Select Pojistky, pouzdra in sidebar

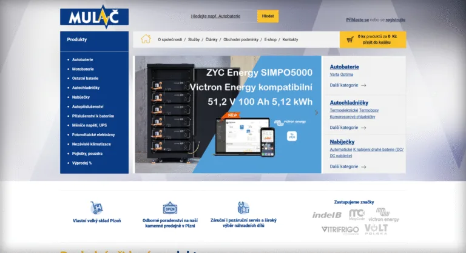click(87, 154)
